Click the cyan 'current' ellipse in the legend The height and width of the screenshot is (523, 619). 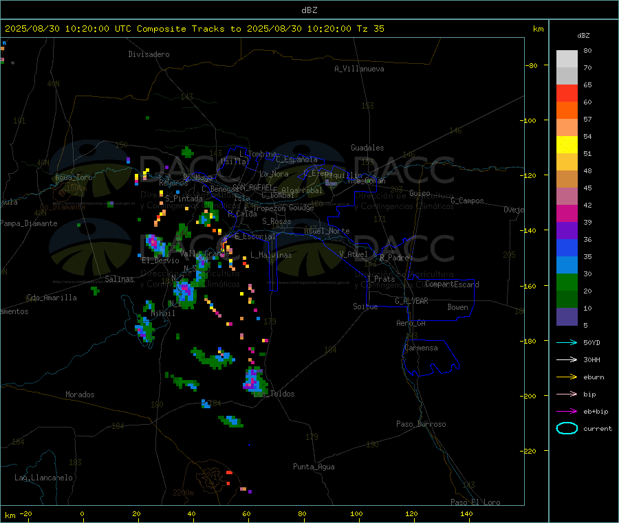pos(567,428)
